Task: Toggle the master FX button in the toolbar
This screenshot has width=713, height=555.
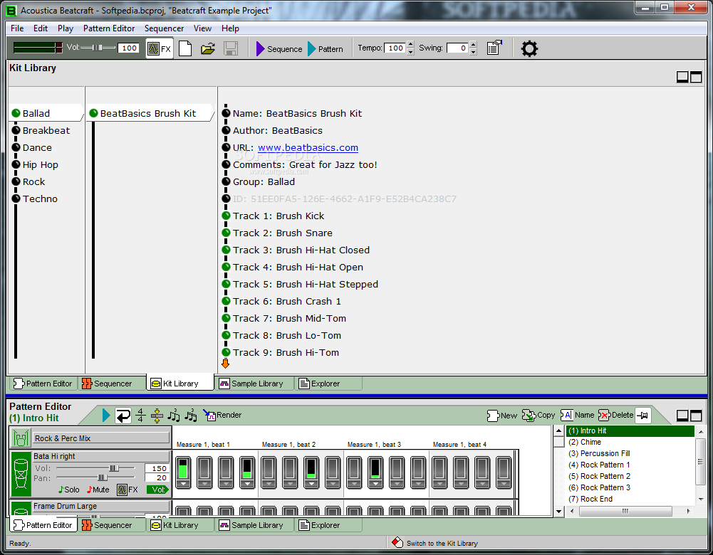Action: 159,48
